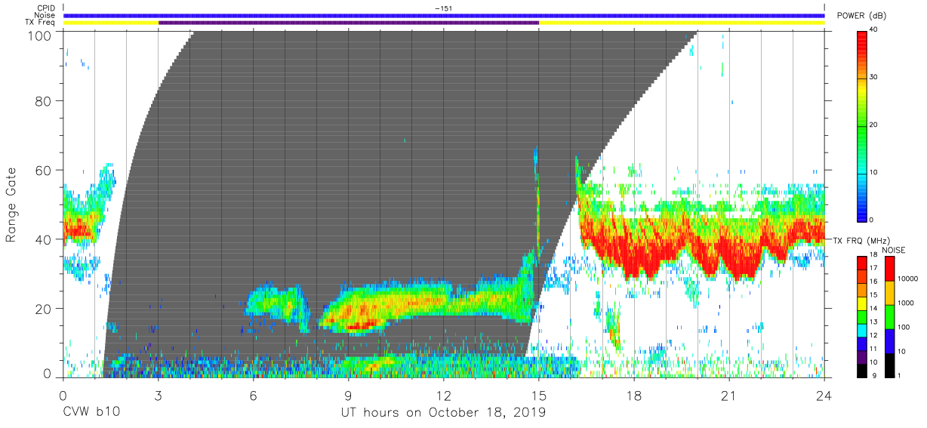This screenshot has width=927, height=428.
Task: Click the '40' range gate y-axis tick label
Action: pyautogui.click(x=44, y=239)
